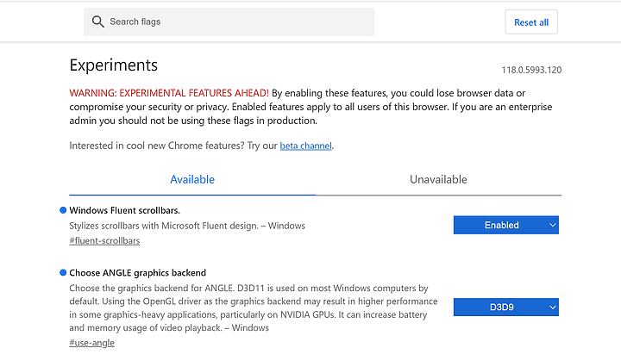Focus the Search flags input field
Screen dimensions: 621x354
[229, 22]
